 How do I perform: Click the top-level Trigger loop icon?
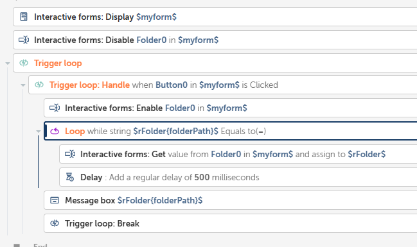tap(24, 63)
